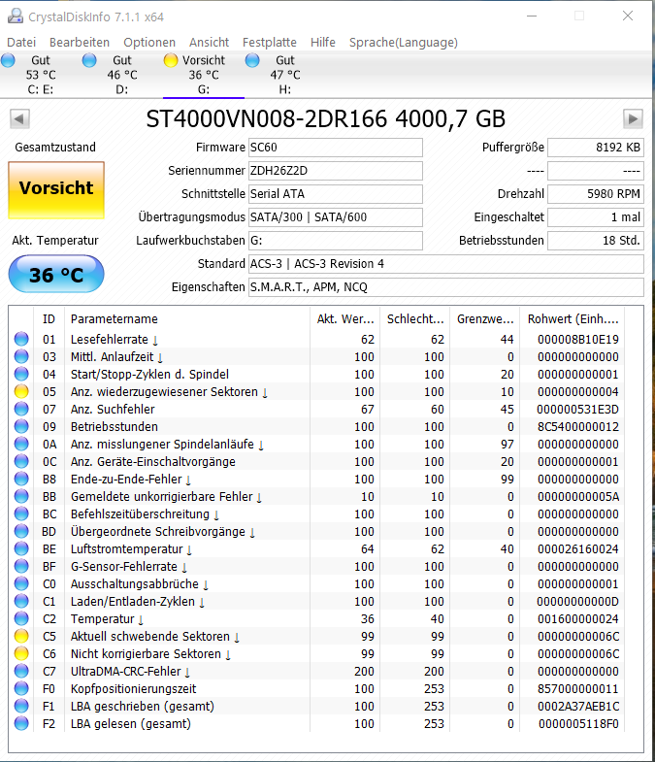Click the Grenzwe... column header
The height and width of the screenshot is (762, 655).
pos(485,318)
